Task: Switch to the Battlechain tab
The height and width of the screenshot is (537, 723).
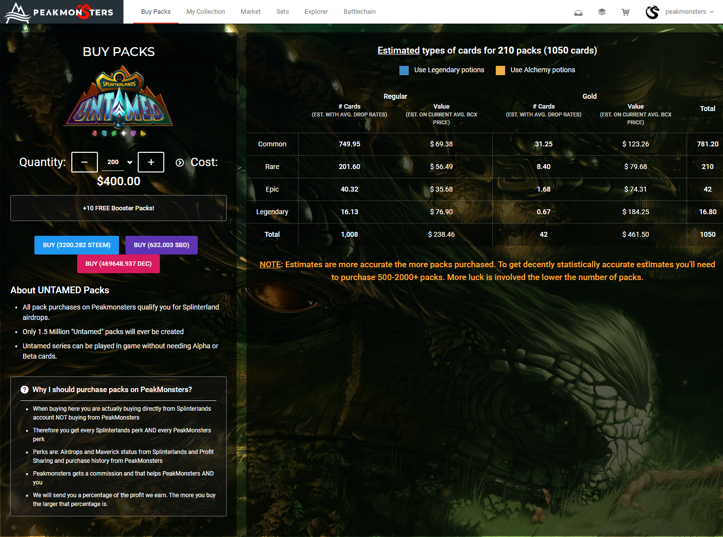Action: [x=360, y=12]
